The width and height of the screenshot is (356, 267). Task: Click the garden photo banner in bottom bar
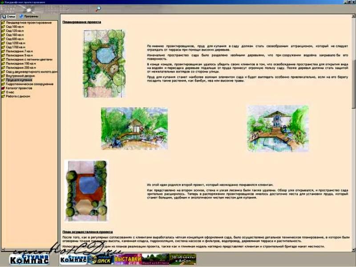coord(156,259)
